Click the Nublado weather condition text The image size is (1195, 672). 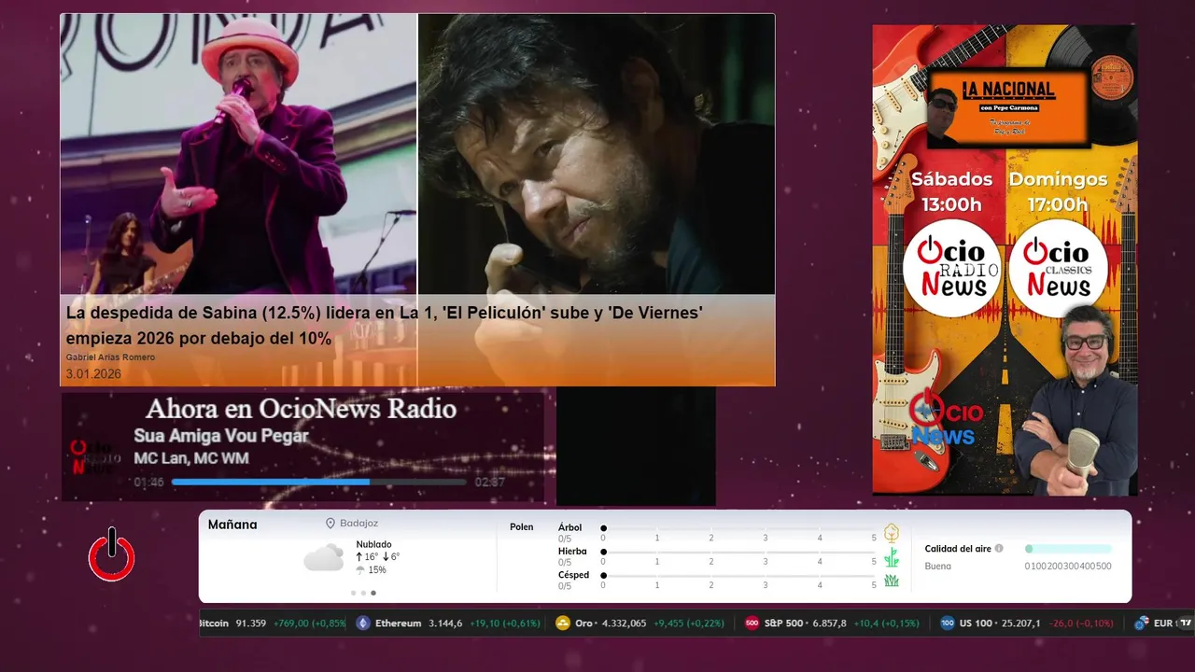[373, 544]
